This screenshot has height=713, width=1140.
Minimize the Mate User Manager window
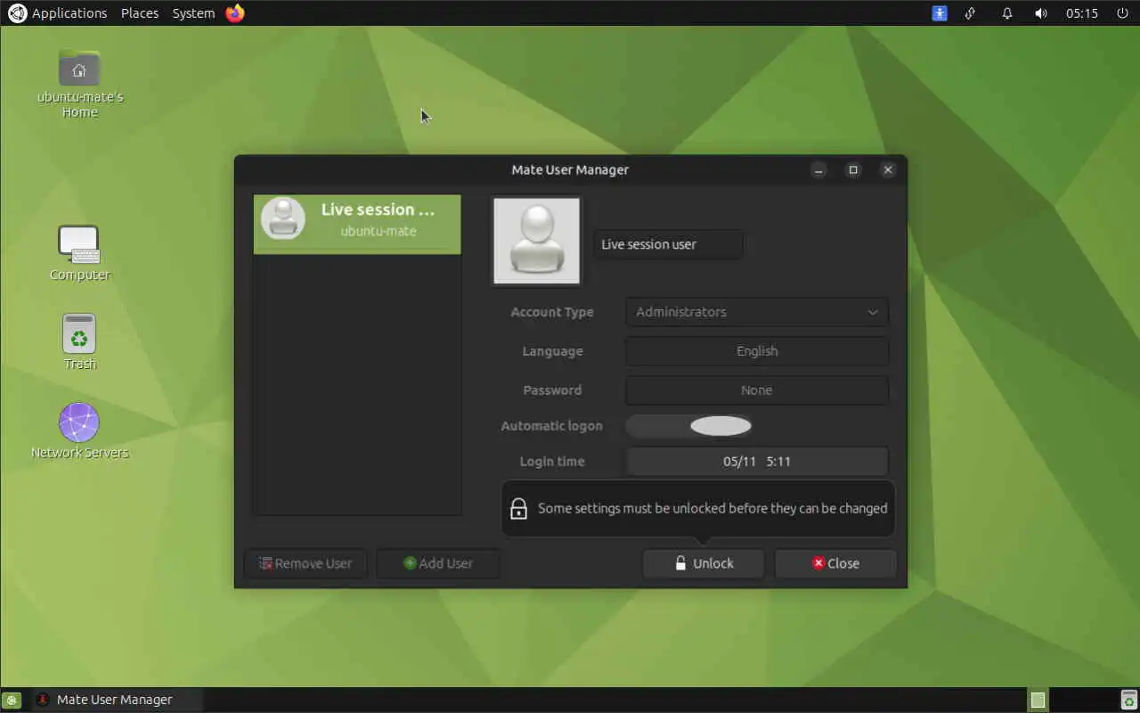point(818,169)
